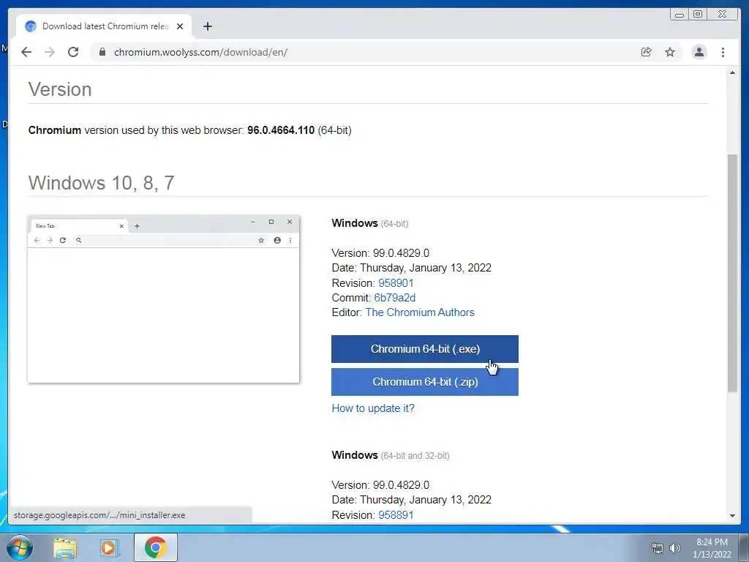Go back with the browser back arrow
This screenshot has width=749, height=562.
(26, 52)
